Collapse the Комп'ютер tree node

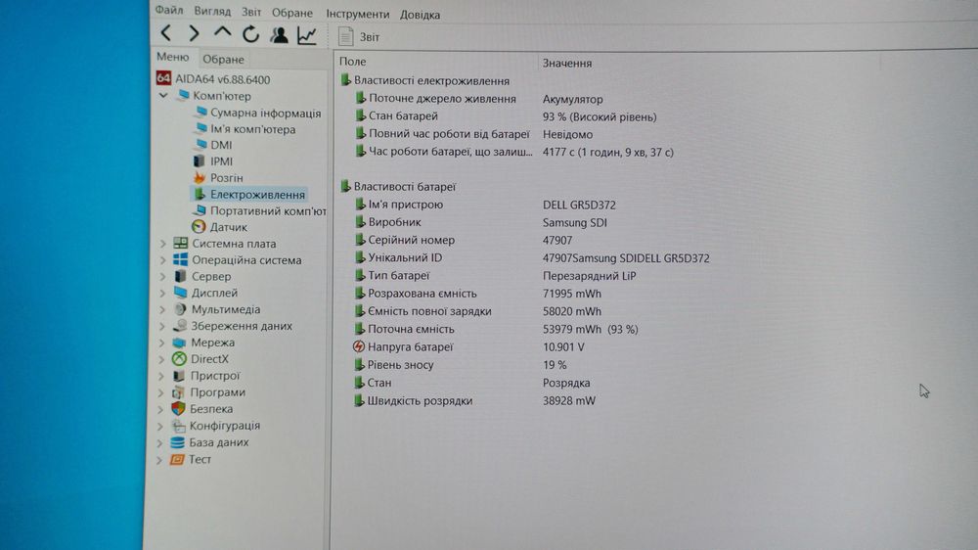(x=163, y=96)
